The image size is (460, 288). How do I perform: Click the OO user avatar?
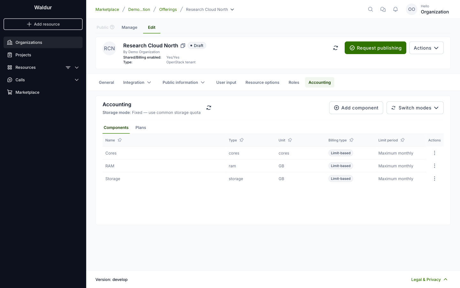pos(412,9)
